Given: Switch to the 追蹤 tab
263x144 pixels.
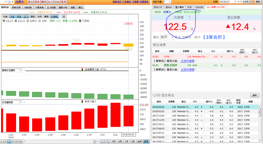Looking at the screenshot, I should [73, 7].
